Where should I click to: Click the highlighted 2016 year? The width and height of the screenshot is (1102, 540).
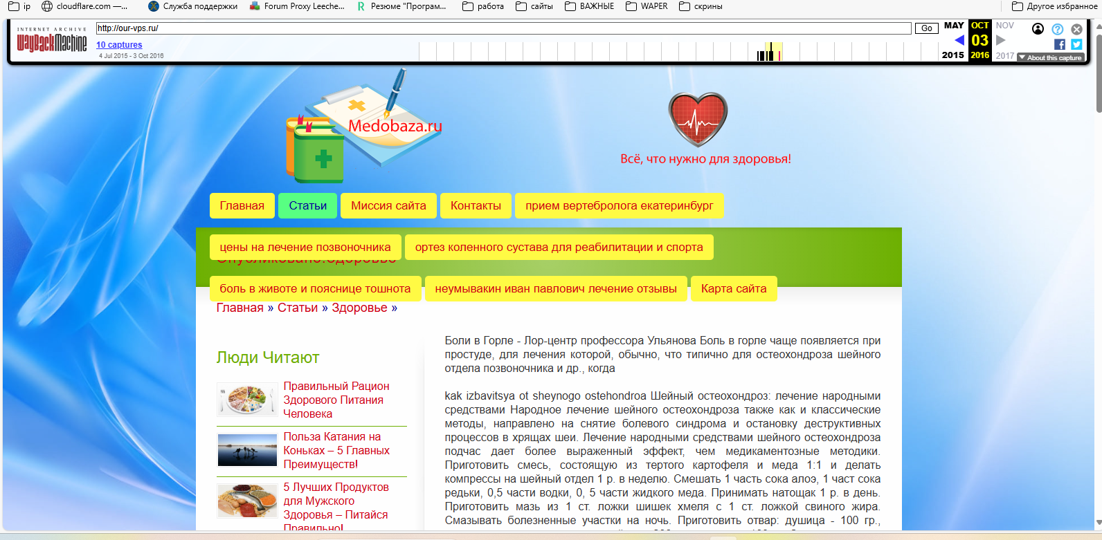tap(979, 55)
